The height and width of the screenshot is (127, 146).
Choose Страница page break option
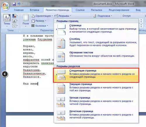click(96, 30)
